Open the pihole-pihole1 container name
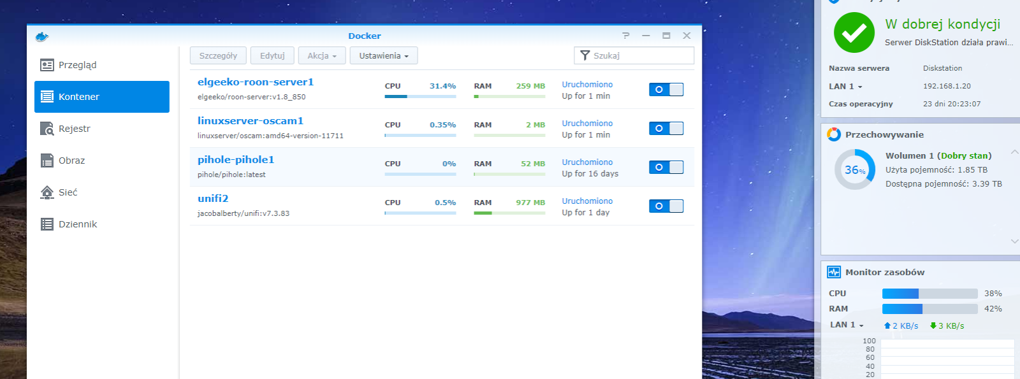The image size is (1020, 379). pyautogui.click(x=236, y=160)
